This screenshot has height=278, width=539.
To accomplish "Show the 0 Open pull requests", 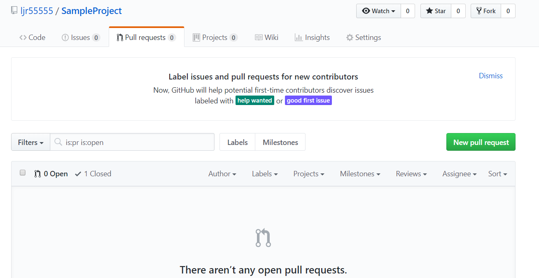I will (x=51, y=174).
